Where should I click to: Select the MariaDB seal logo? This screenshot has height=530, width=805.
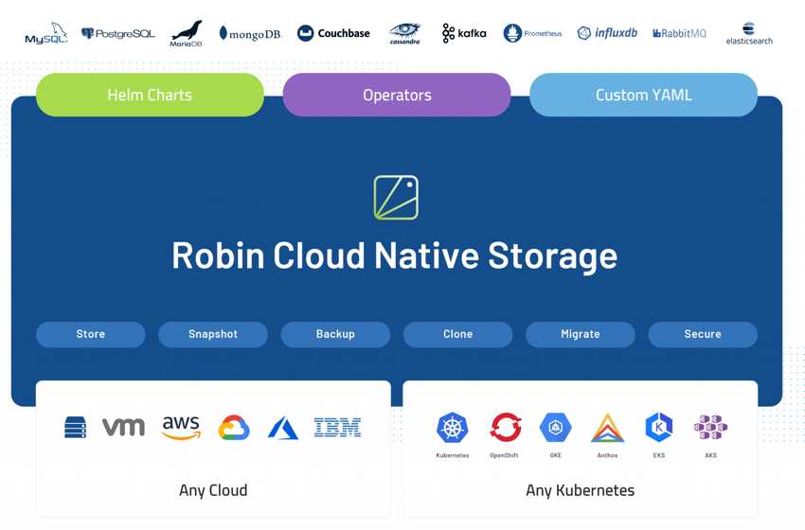186,34
